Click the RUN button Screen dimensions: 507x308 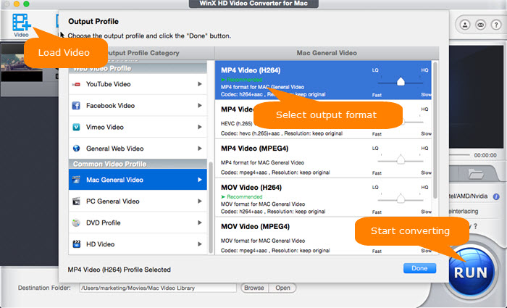point(471,272)
